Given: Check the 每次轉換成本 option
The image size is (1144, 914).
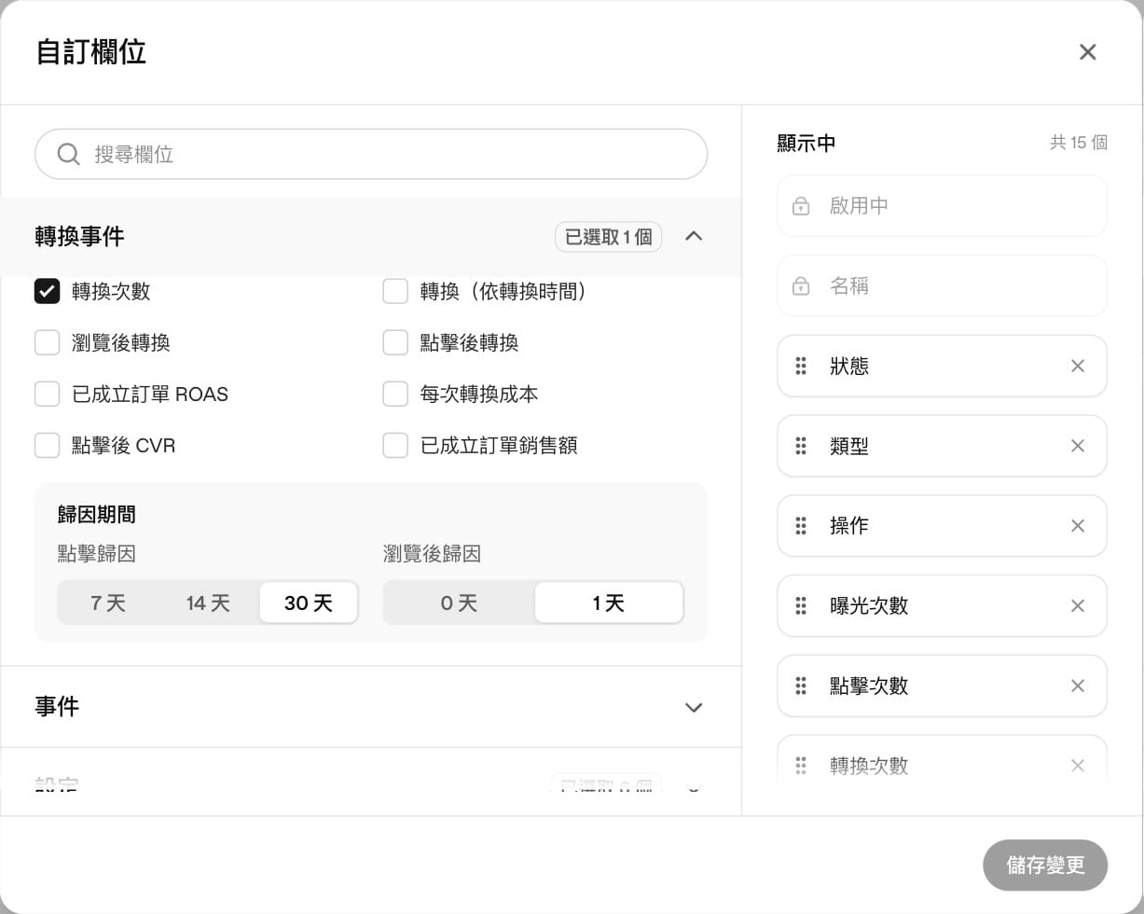Looking at the screenshot, I should click(x=395, y=395).
